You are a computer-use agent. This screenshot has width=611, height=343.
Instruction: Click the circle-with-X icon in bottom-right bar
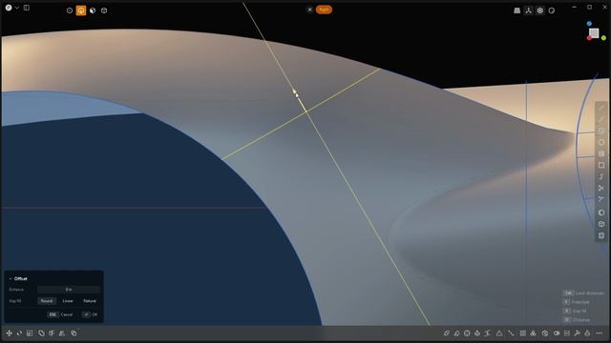click(467, 333)
